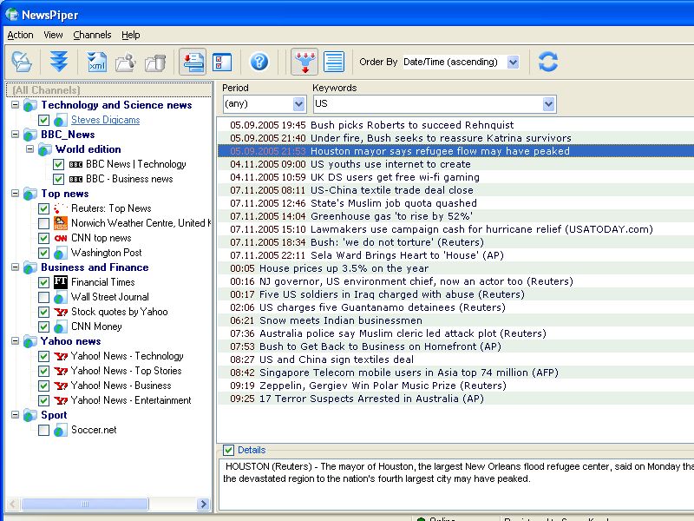Viewport: 694px width, 521px height.
Task: Open the Help menu
Action: point(131,35)
